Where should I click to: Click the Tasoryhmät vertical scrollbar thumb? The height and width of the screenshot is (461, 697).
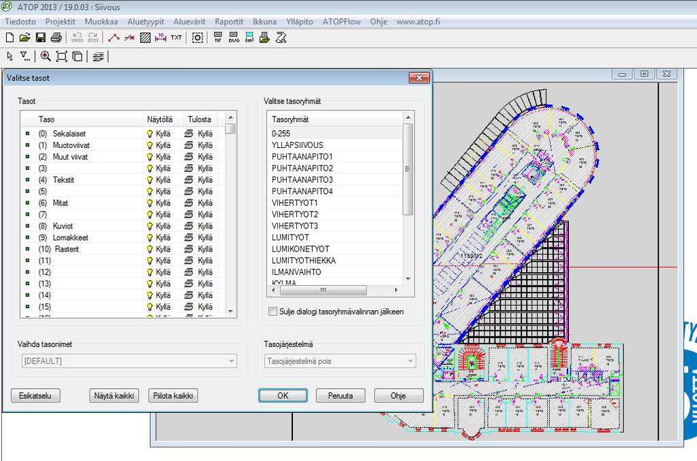coord(408,169)
